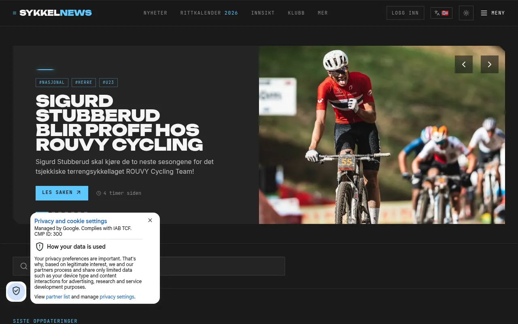
Task: Select the #U23 tag
Action: (x=108, y=83)
